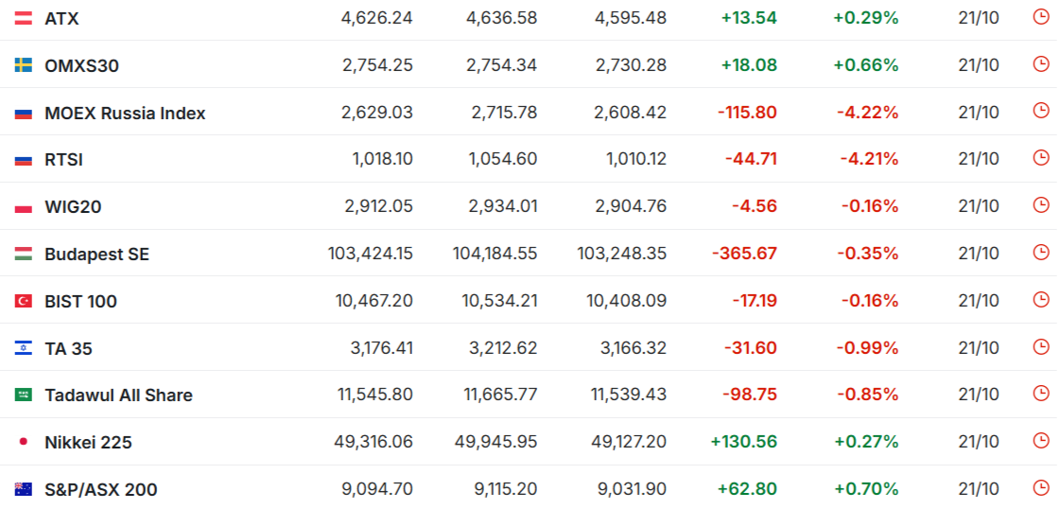The image size is (1060, 509).
Task: Click the clock icon in Nikkei 225 row
Action: pos(1041,441)
